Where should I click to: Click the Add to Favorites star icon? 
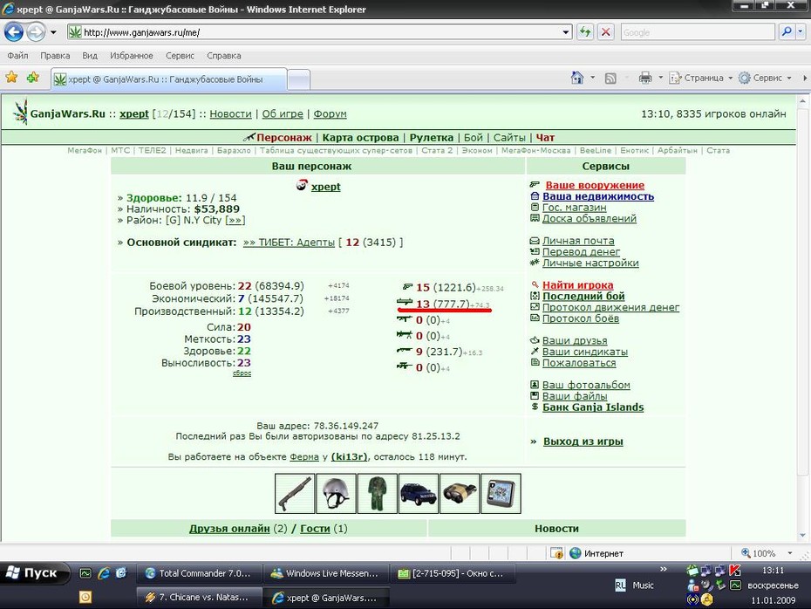(33, 78)
